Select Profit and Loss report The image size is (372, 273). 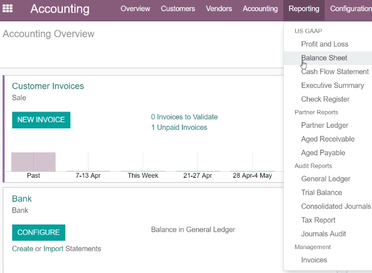325,44
